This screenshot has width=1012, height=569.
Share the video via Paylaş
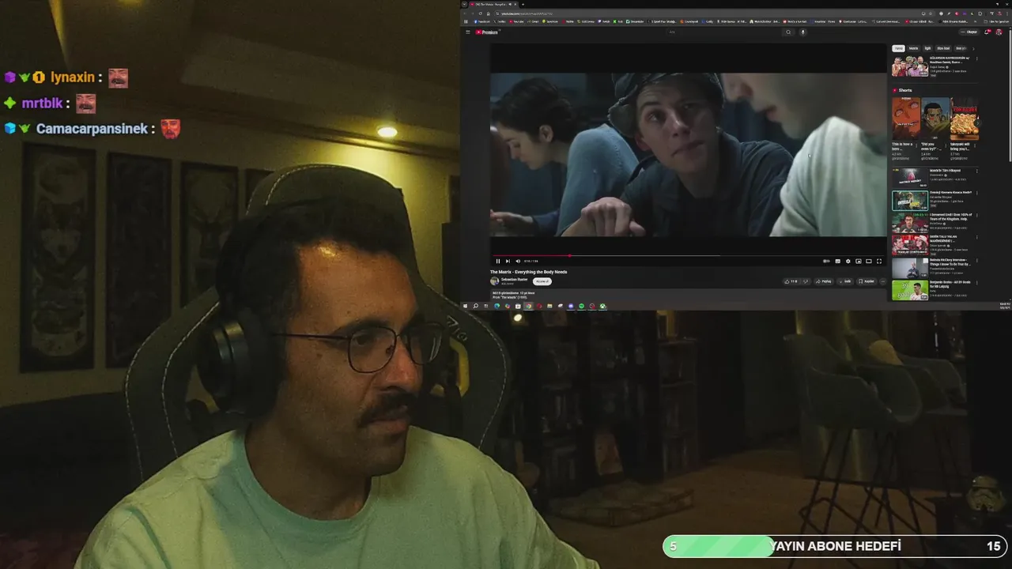tap(824, 281)
